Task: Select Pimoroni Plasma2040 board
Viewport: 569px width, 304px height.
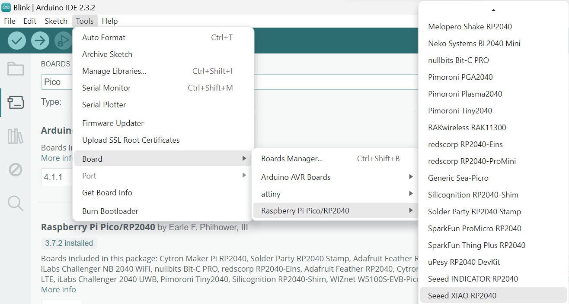Action: (x=493, y=94)
